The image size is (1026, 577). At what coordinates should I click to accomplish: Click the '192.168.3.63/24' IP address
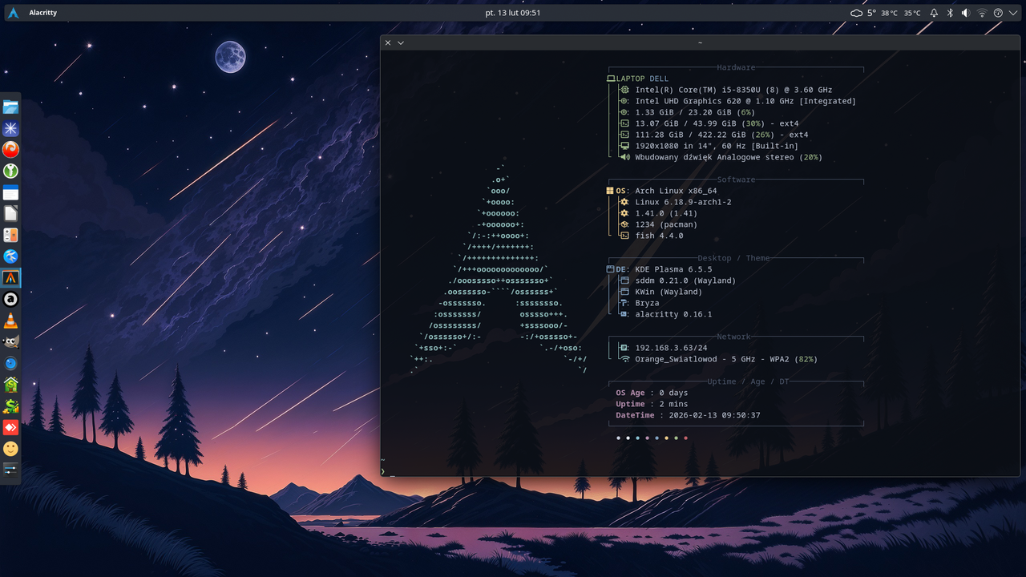(x=671, y=348)
